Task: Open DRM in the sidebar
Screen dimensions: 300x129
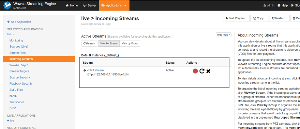Action: point(13,108)
